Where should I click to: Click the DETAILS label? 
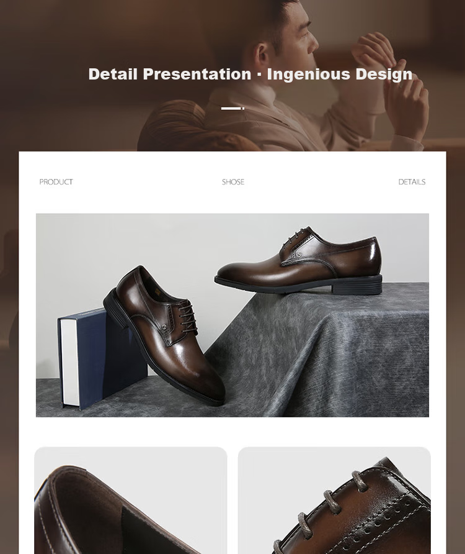(x=412, y=182)
